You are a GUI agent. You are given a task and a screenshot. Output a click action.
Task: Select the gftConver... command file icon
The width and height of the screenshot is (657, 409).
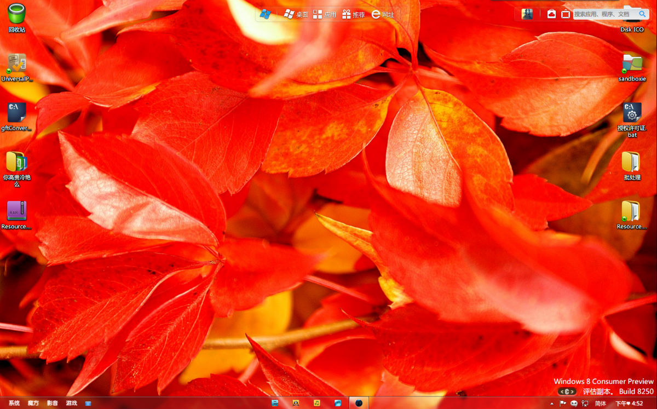pyautogui.click(x=16, y=117)
